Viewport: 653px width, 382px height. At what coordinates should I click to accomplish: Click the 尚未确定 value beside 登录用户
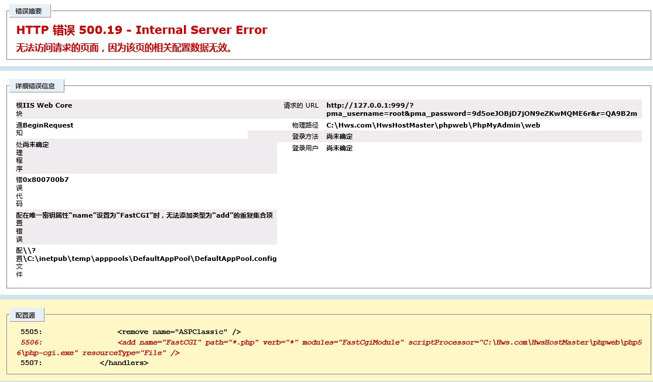coord(340,148)
